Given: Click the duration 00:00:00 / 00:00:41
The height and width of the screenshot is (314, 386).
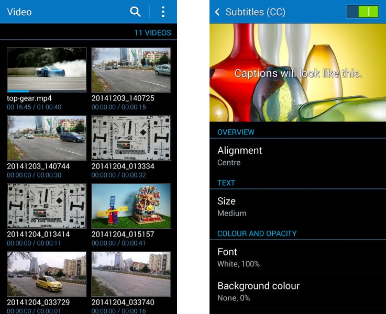Looking at the screenshot, I should 118,243.
